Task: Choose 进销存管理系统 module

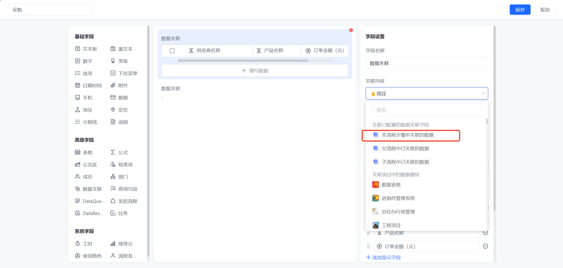Action: coord(426,198)
